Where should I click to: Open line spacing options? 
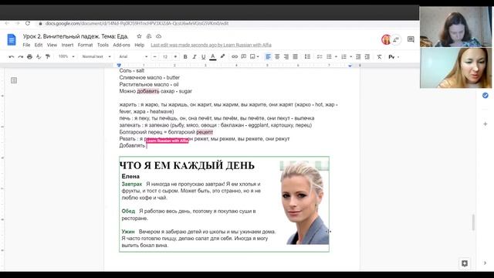(307, 56)
